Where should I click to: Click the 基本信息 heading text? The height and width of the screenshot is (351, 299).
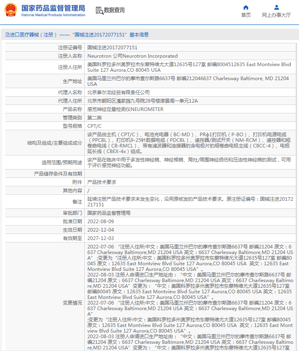tap(139, 35)
